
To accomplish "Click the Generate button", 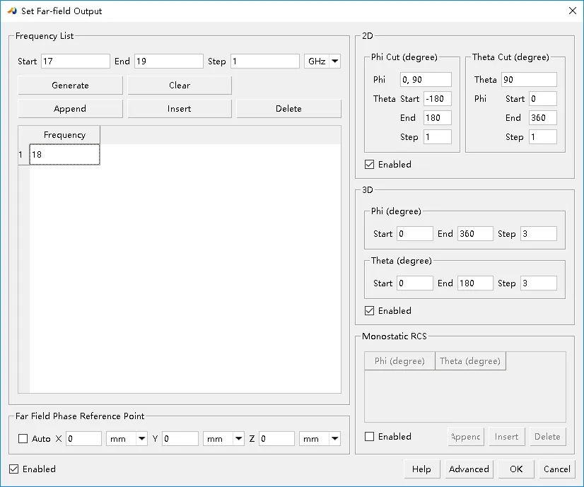I will 70,86.
